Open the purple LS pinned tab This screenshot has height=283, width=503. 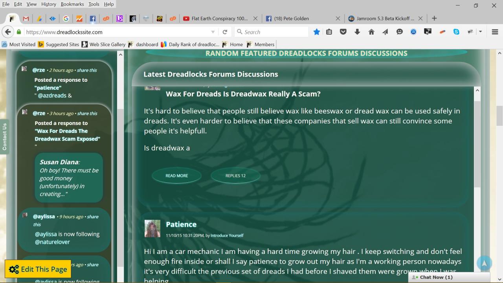(119, 18)
